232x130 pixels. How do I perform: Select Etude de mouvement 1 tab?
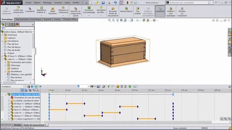pos(35,125)
